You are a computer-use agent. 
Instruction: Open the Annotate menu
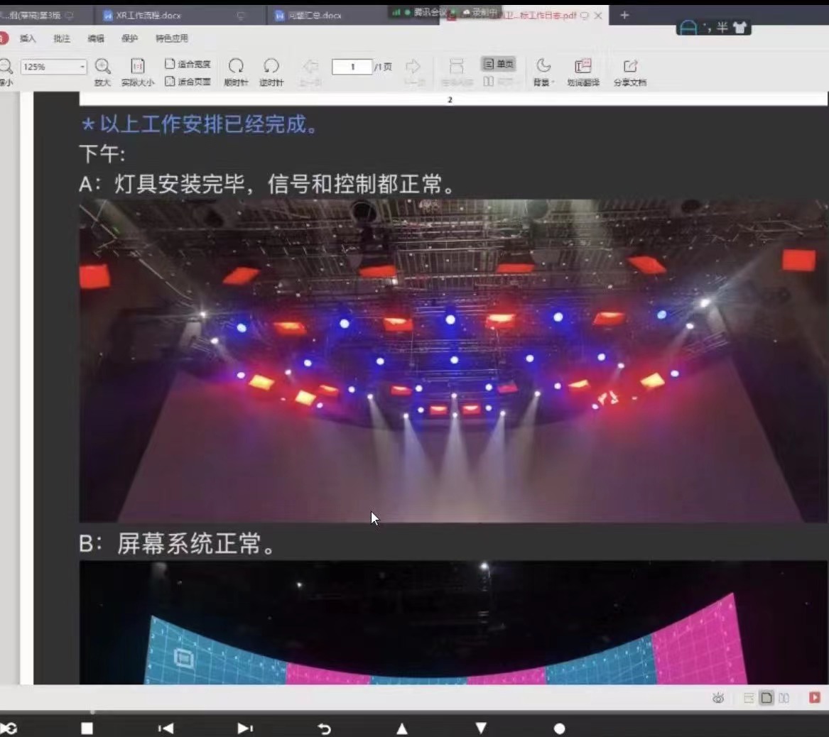click(x=62, y=38)
